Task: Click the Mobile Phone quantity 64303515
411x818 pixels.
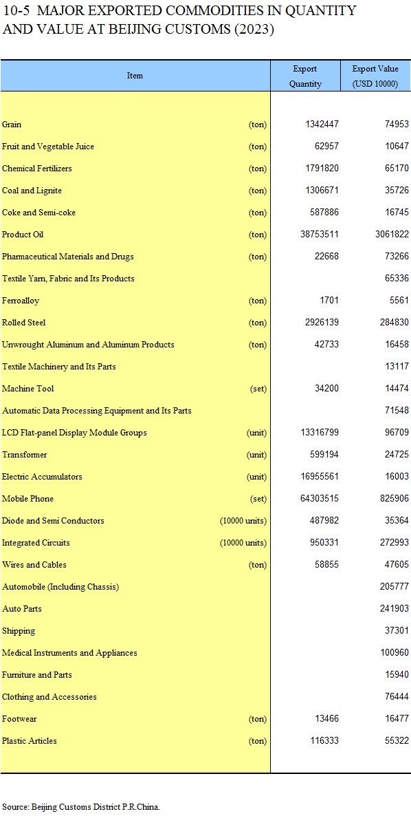Action: tap(320, 498)
